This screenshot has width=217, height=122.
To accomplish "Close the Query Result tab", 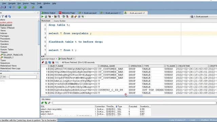I will 74,59.
